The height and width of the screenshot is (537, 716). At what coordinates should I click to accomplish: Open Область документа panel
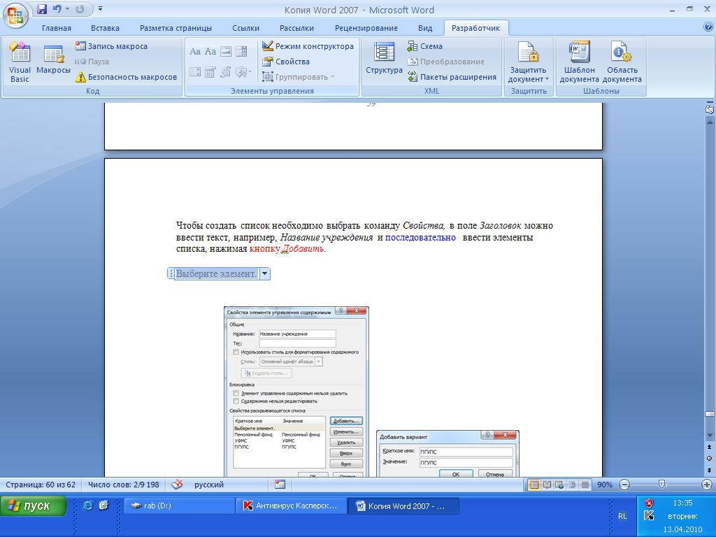click(x=622, y=62)
